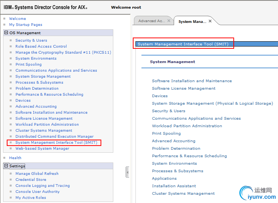The height and width of the screenshot is (203, 278).
Task: Close the System Mana... tab
Action: (x=210, y=21)
